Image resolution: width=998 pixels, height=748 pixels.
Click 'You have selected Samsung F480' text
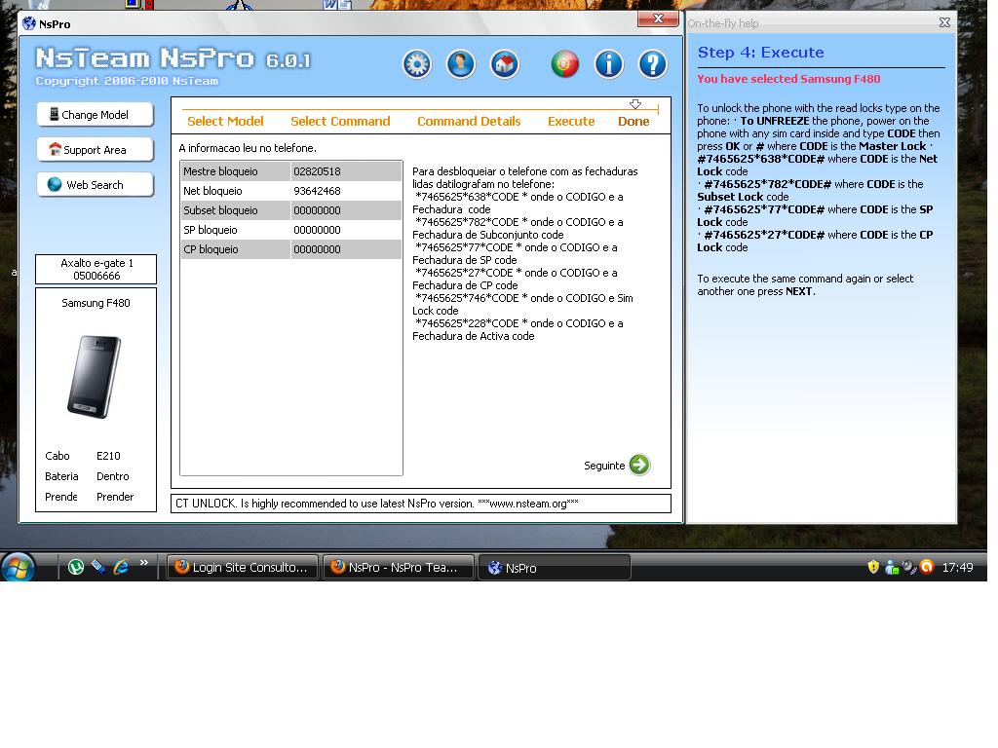coord(788,79)
